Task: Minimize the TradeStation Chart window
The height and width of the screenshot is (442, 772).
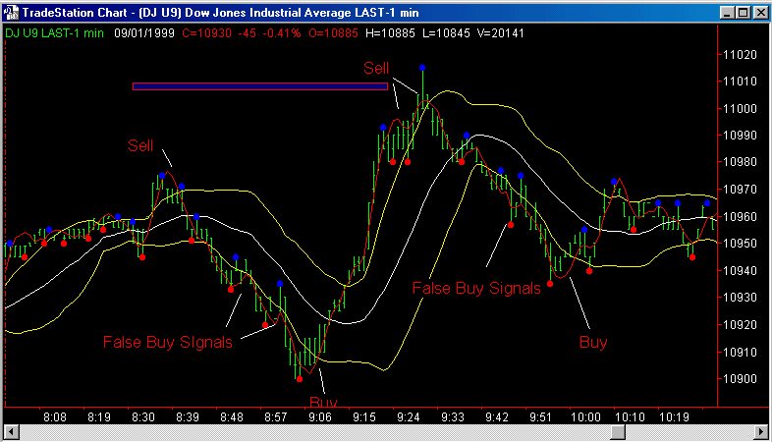Action: pos(727,12)
